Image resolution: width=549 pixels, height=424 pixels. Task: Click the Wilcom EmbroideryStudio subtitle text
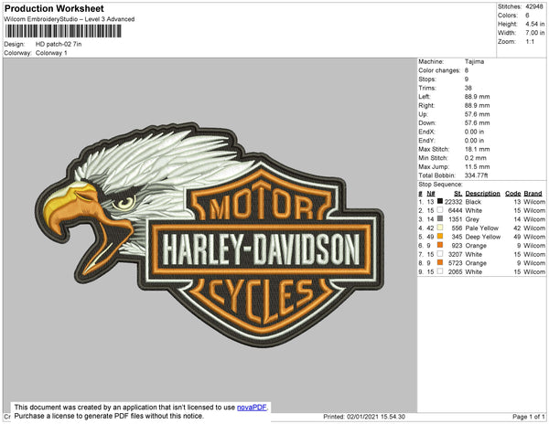coord(70,19)
